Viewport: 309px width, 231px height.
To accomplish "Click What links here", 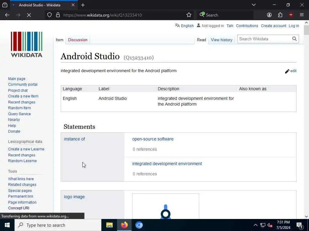I will click(x=21, y=179).
